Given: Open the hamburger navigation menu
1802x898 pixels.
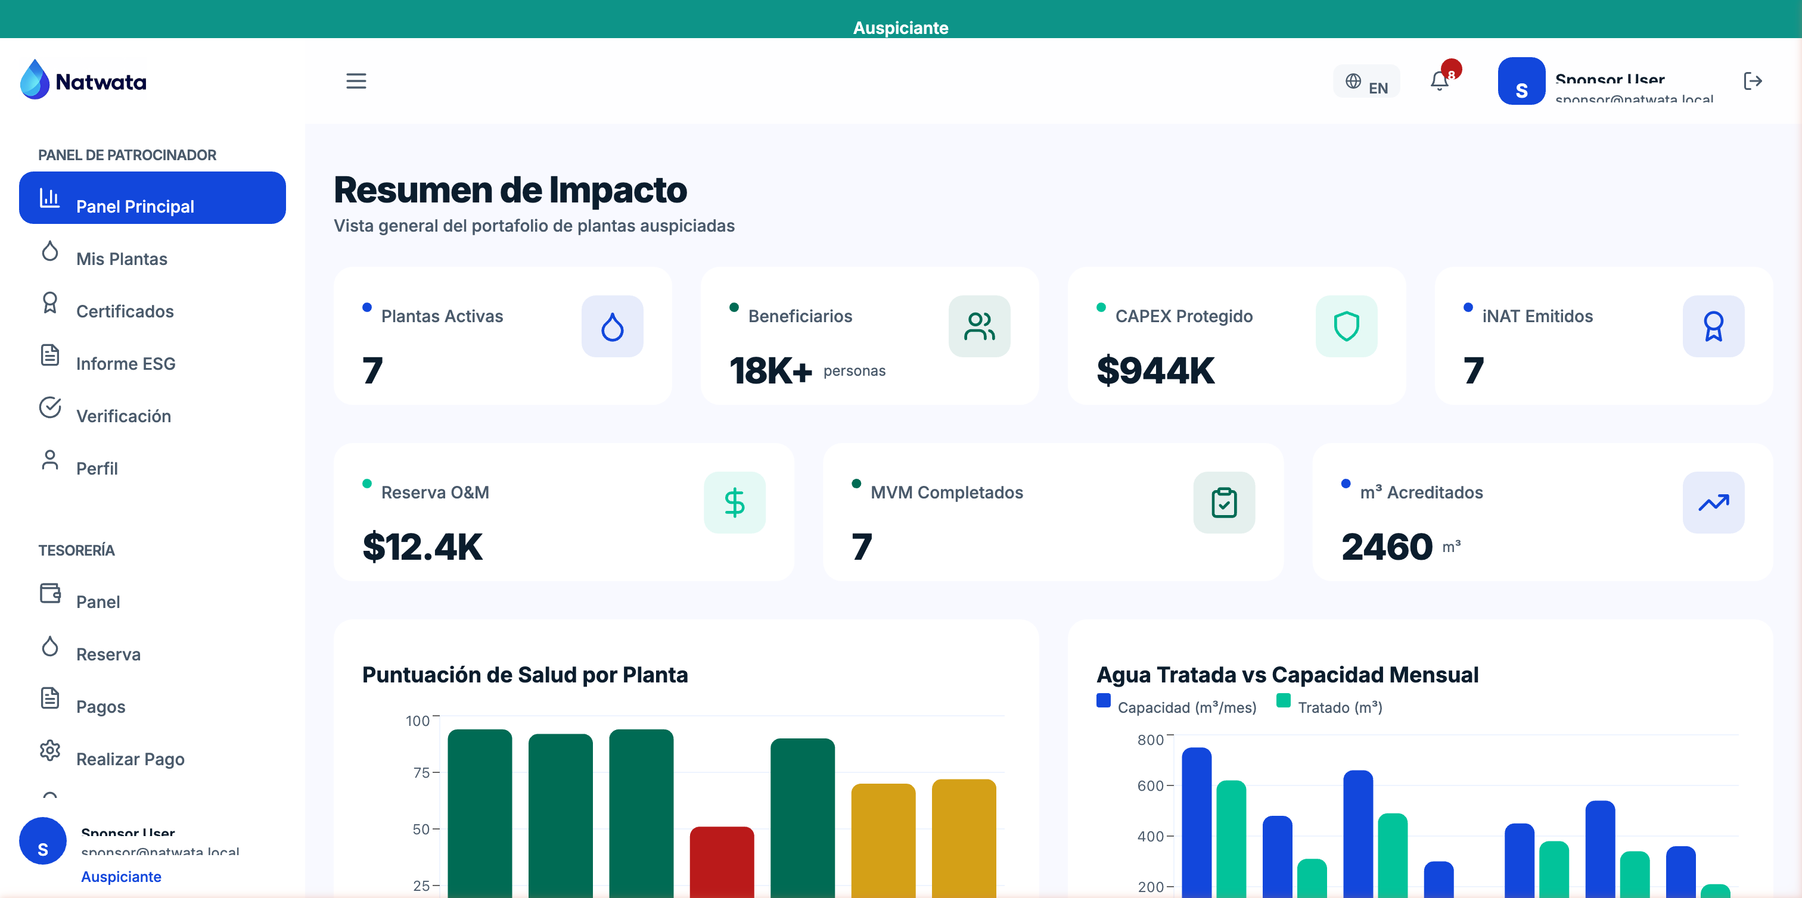Looking at the screenshot, I should (356, 81).
